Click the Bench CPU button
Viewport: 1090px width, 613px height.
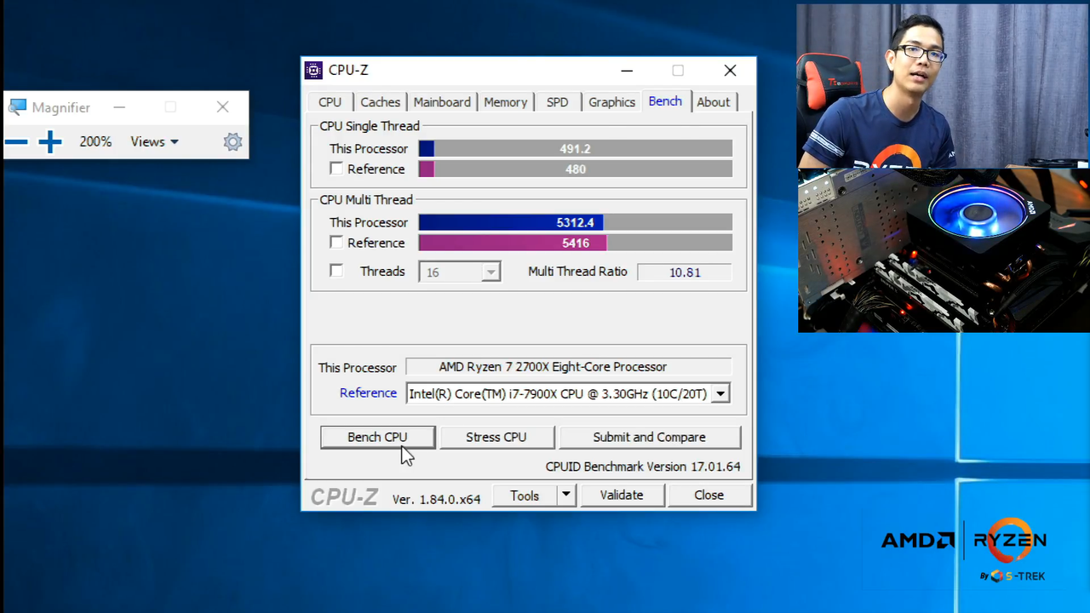377,437
